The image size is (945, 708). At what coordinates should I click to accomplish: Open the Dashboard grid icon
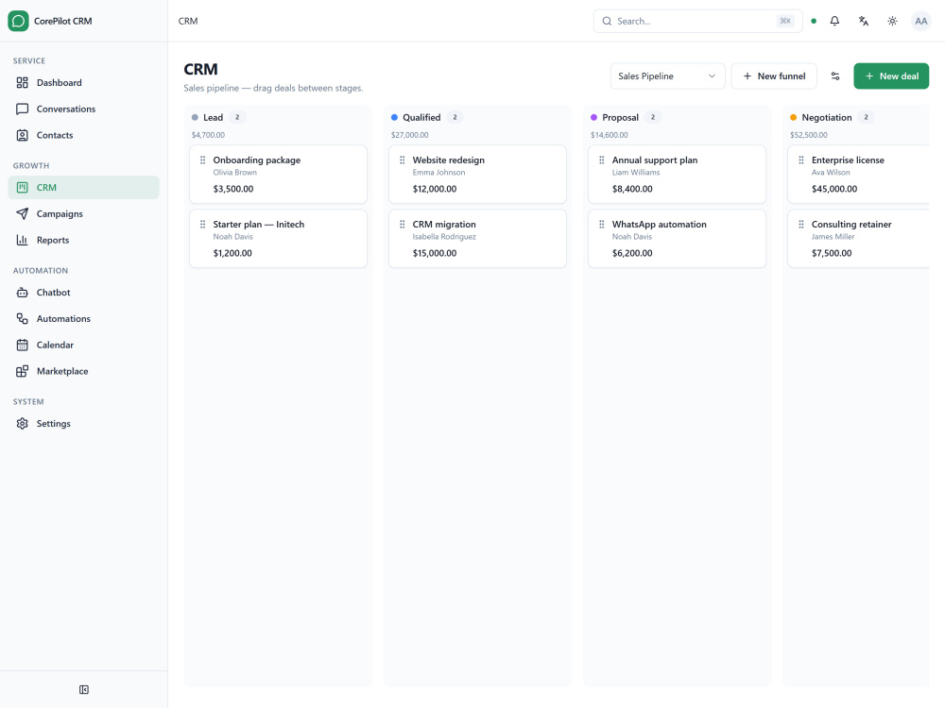23,82
